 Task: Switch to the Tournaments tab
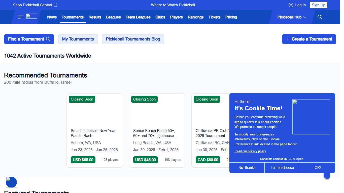tap(73, 17)
